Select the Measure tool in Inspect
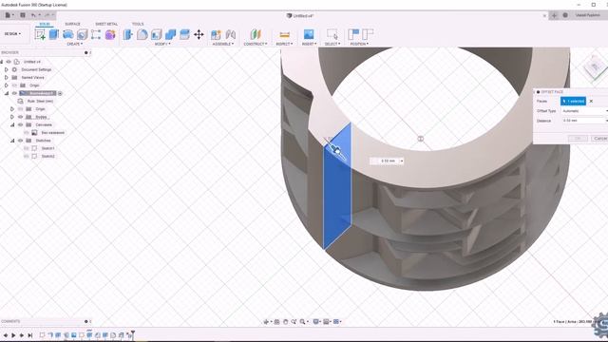The height and width of the screenshot is (342, 608). tap(285, 34)
